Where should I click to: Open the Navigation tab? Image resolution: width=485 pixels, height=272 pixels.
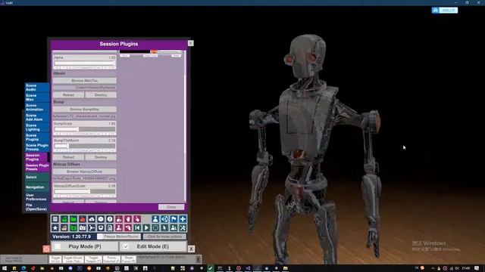(37, 187)
